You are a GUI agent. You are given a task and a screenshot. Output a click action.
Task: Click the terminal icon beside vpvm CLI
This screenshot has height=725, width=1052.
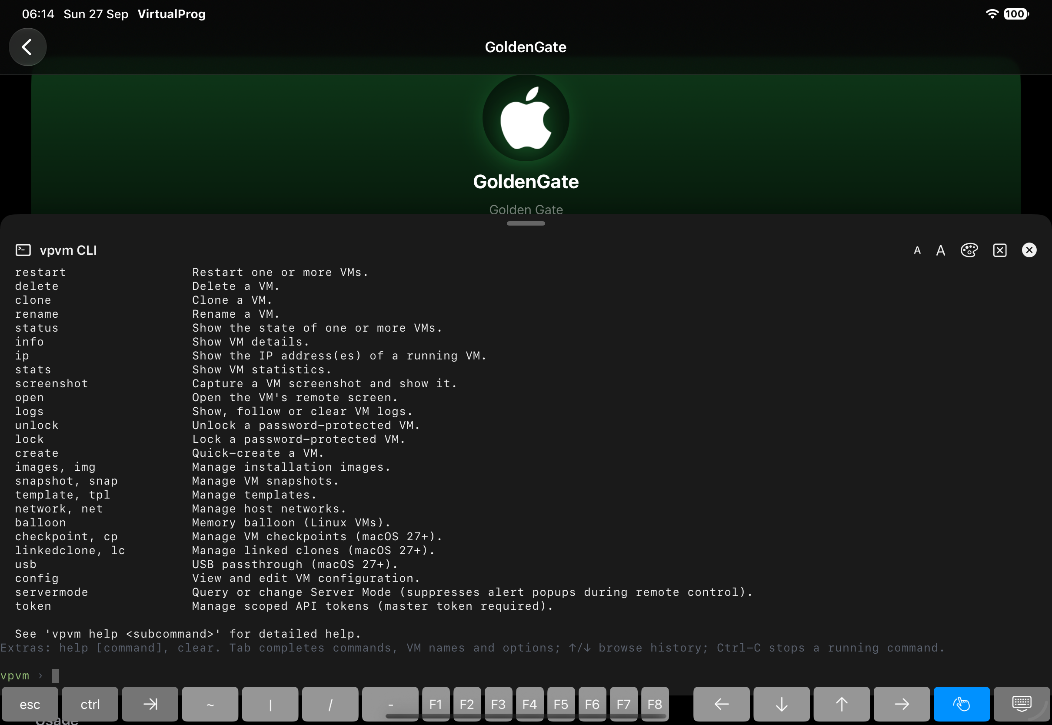(x=23, y=250)
